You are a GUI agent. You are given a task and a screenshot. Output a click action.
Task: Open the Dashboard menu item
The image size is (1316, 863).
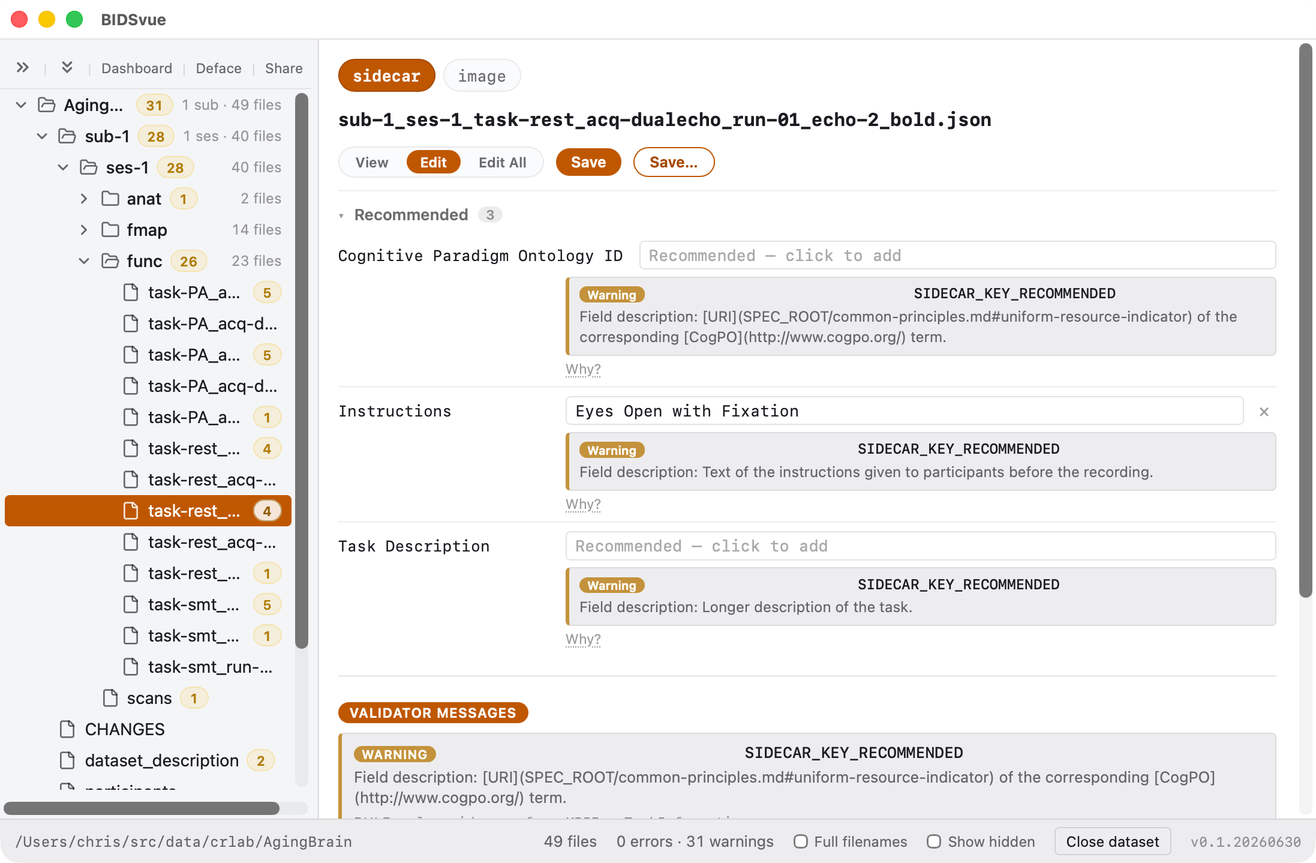137,68
